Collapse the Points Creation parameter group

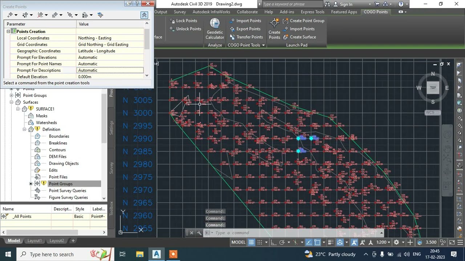point(8,32)
